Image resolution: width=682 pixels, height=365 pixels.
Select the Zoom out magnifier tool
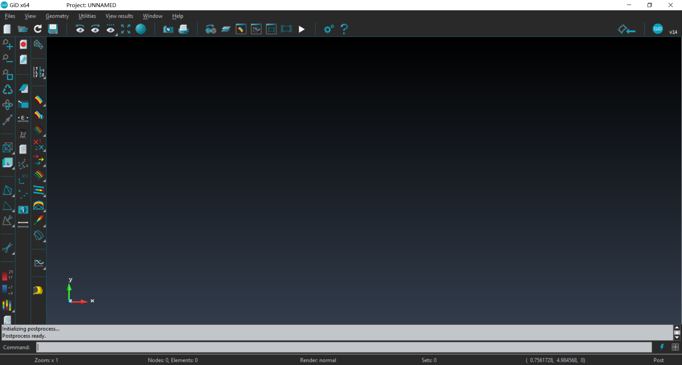click(x=8, y=59)
